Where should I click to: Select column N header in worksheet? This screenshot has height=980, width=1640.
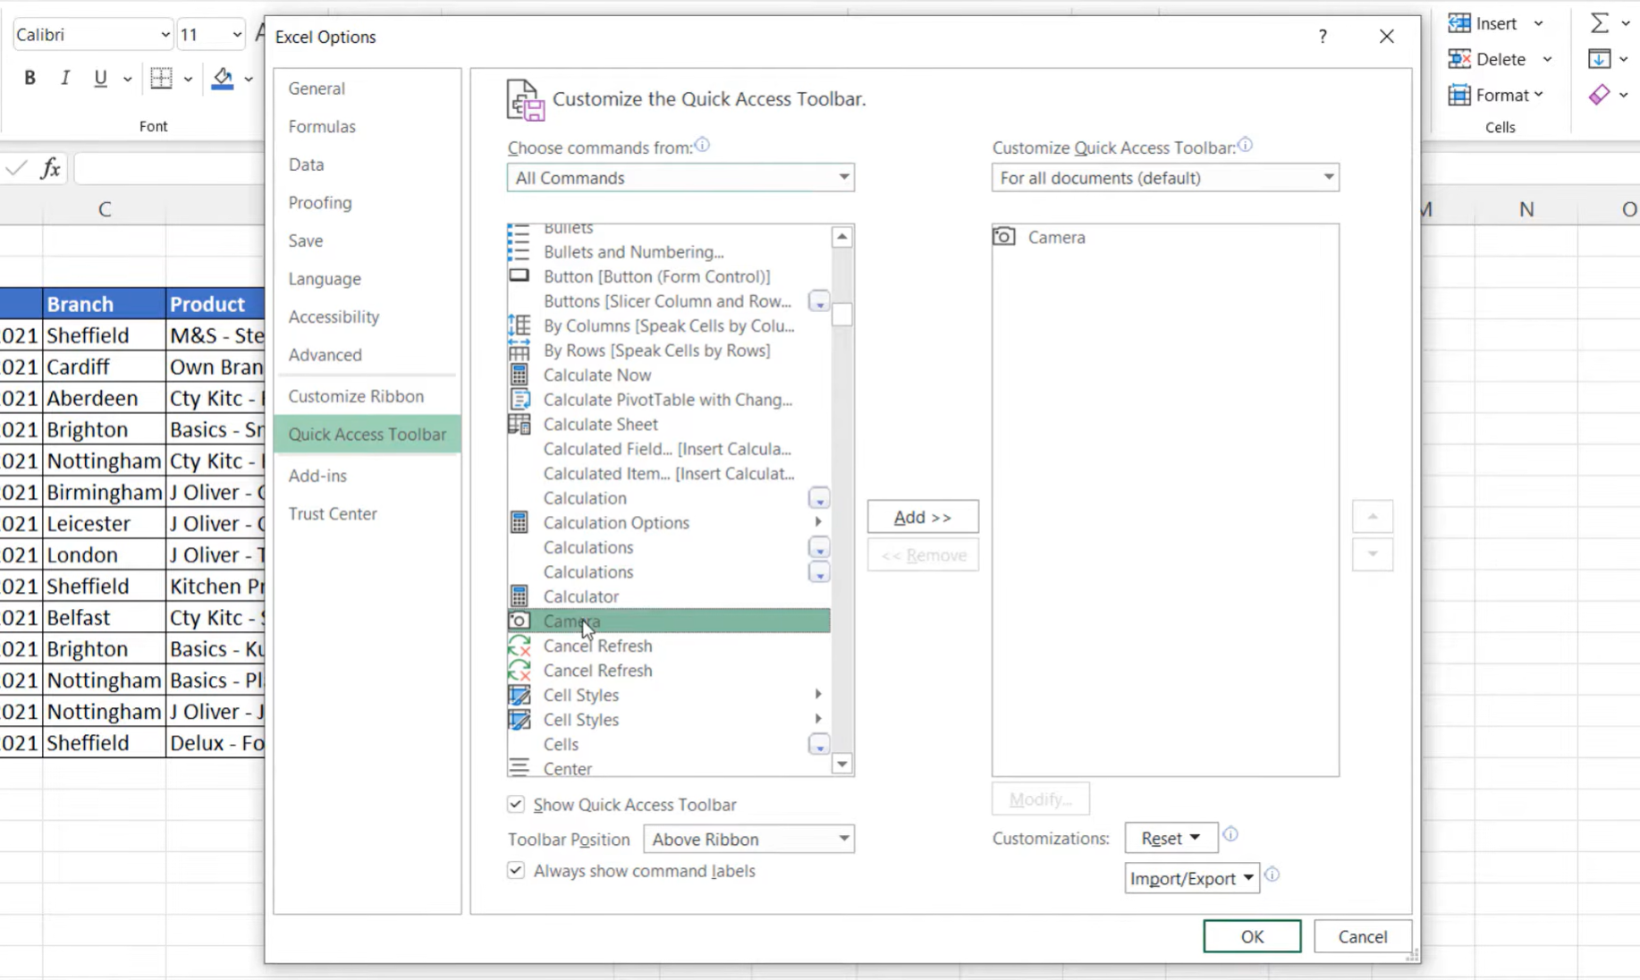click(x=1526, y=209)
